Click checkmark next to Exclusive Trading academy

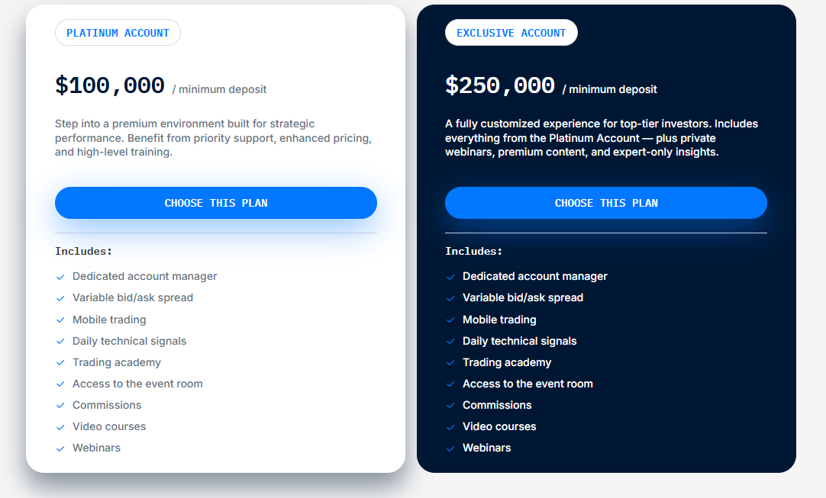[x=450, y=363]
